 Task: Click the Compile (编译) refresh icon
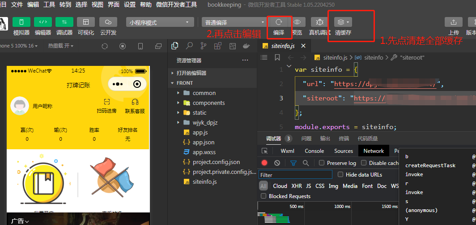[x=279, y=22]
